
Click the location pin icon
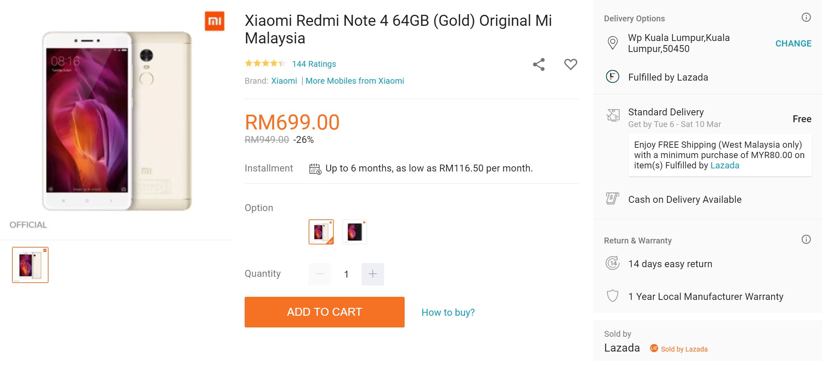(x=612, y=43)
